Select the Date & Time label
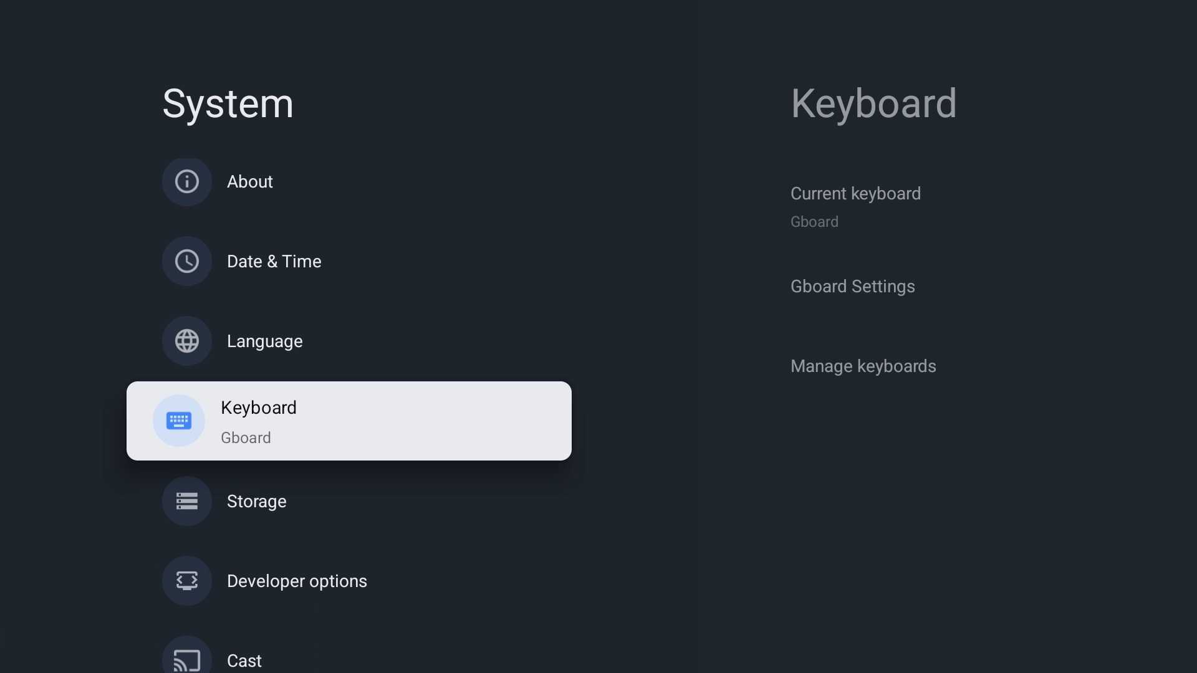The image size is (1197, 673). (x=274, y=261)
